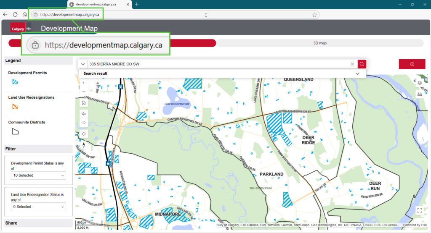Click the PARKLAND community label
Viewport: 431px width, 233px height.
271,174
